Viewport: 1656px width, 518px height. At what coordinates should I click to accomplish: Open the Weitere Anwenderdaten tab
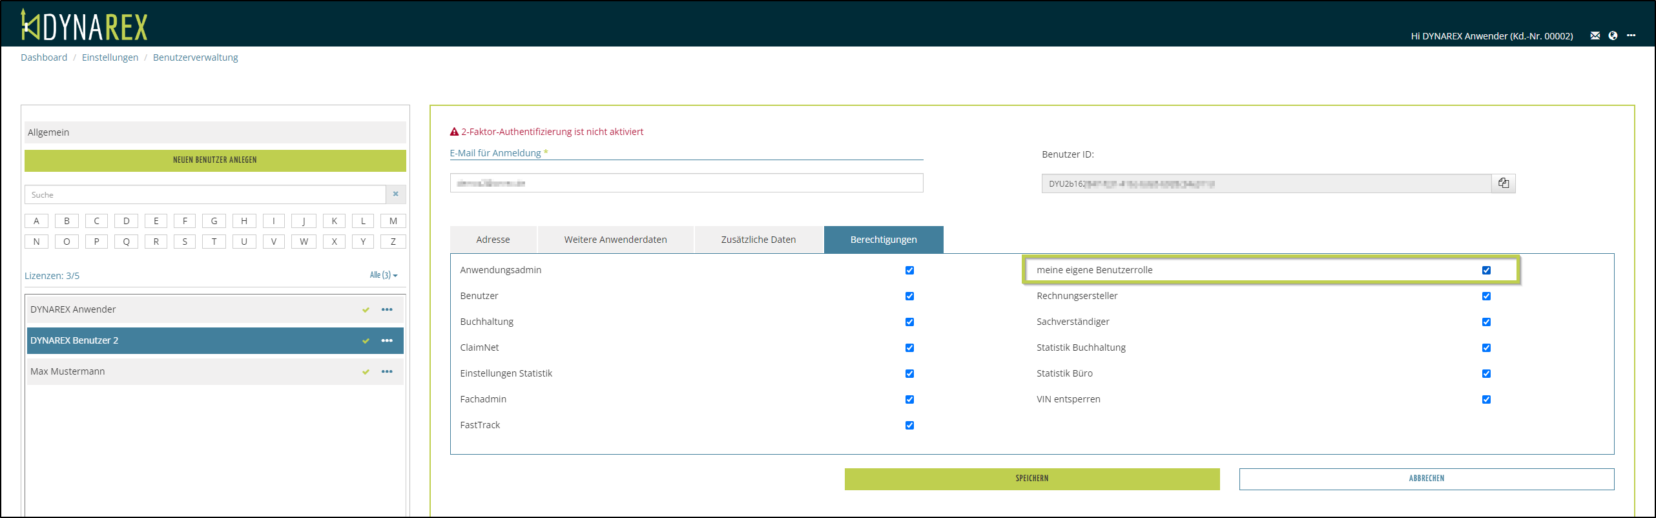(x=616, y=240)
